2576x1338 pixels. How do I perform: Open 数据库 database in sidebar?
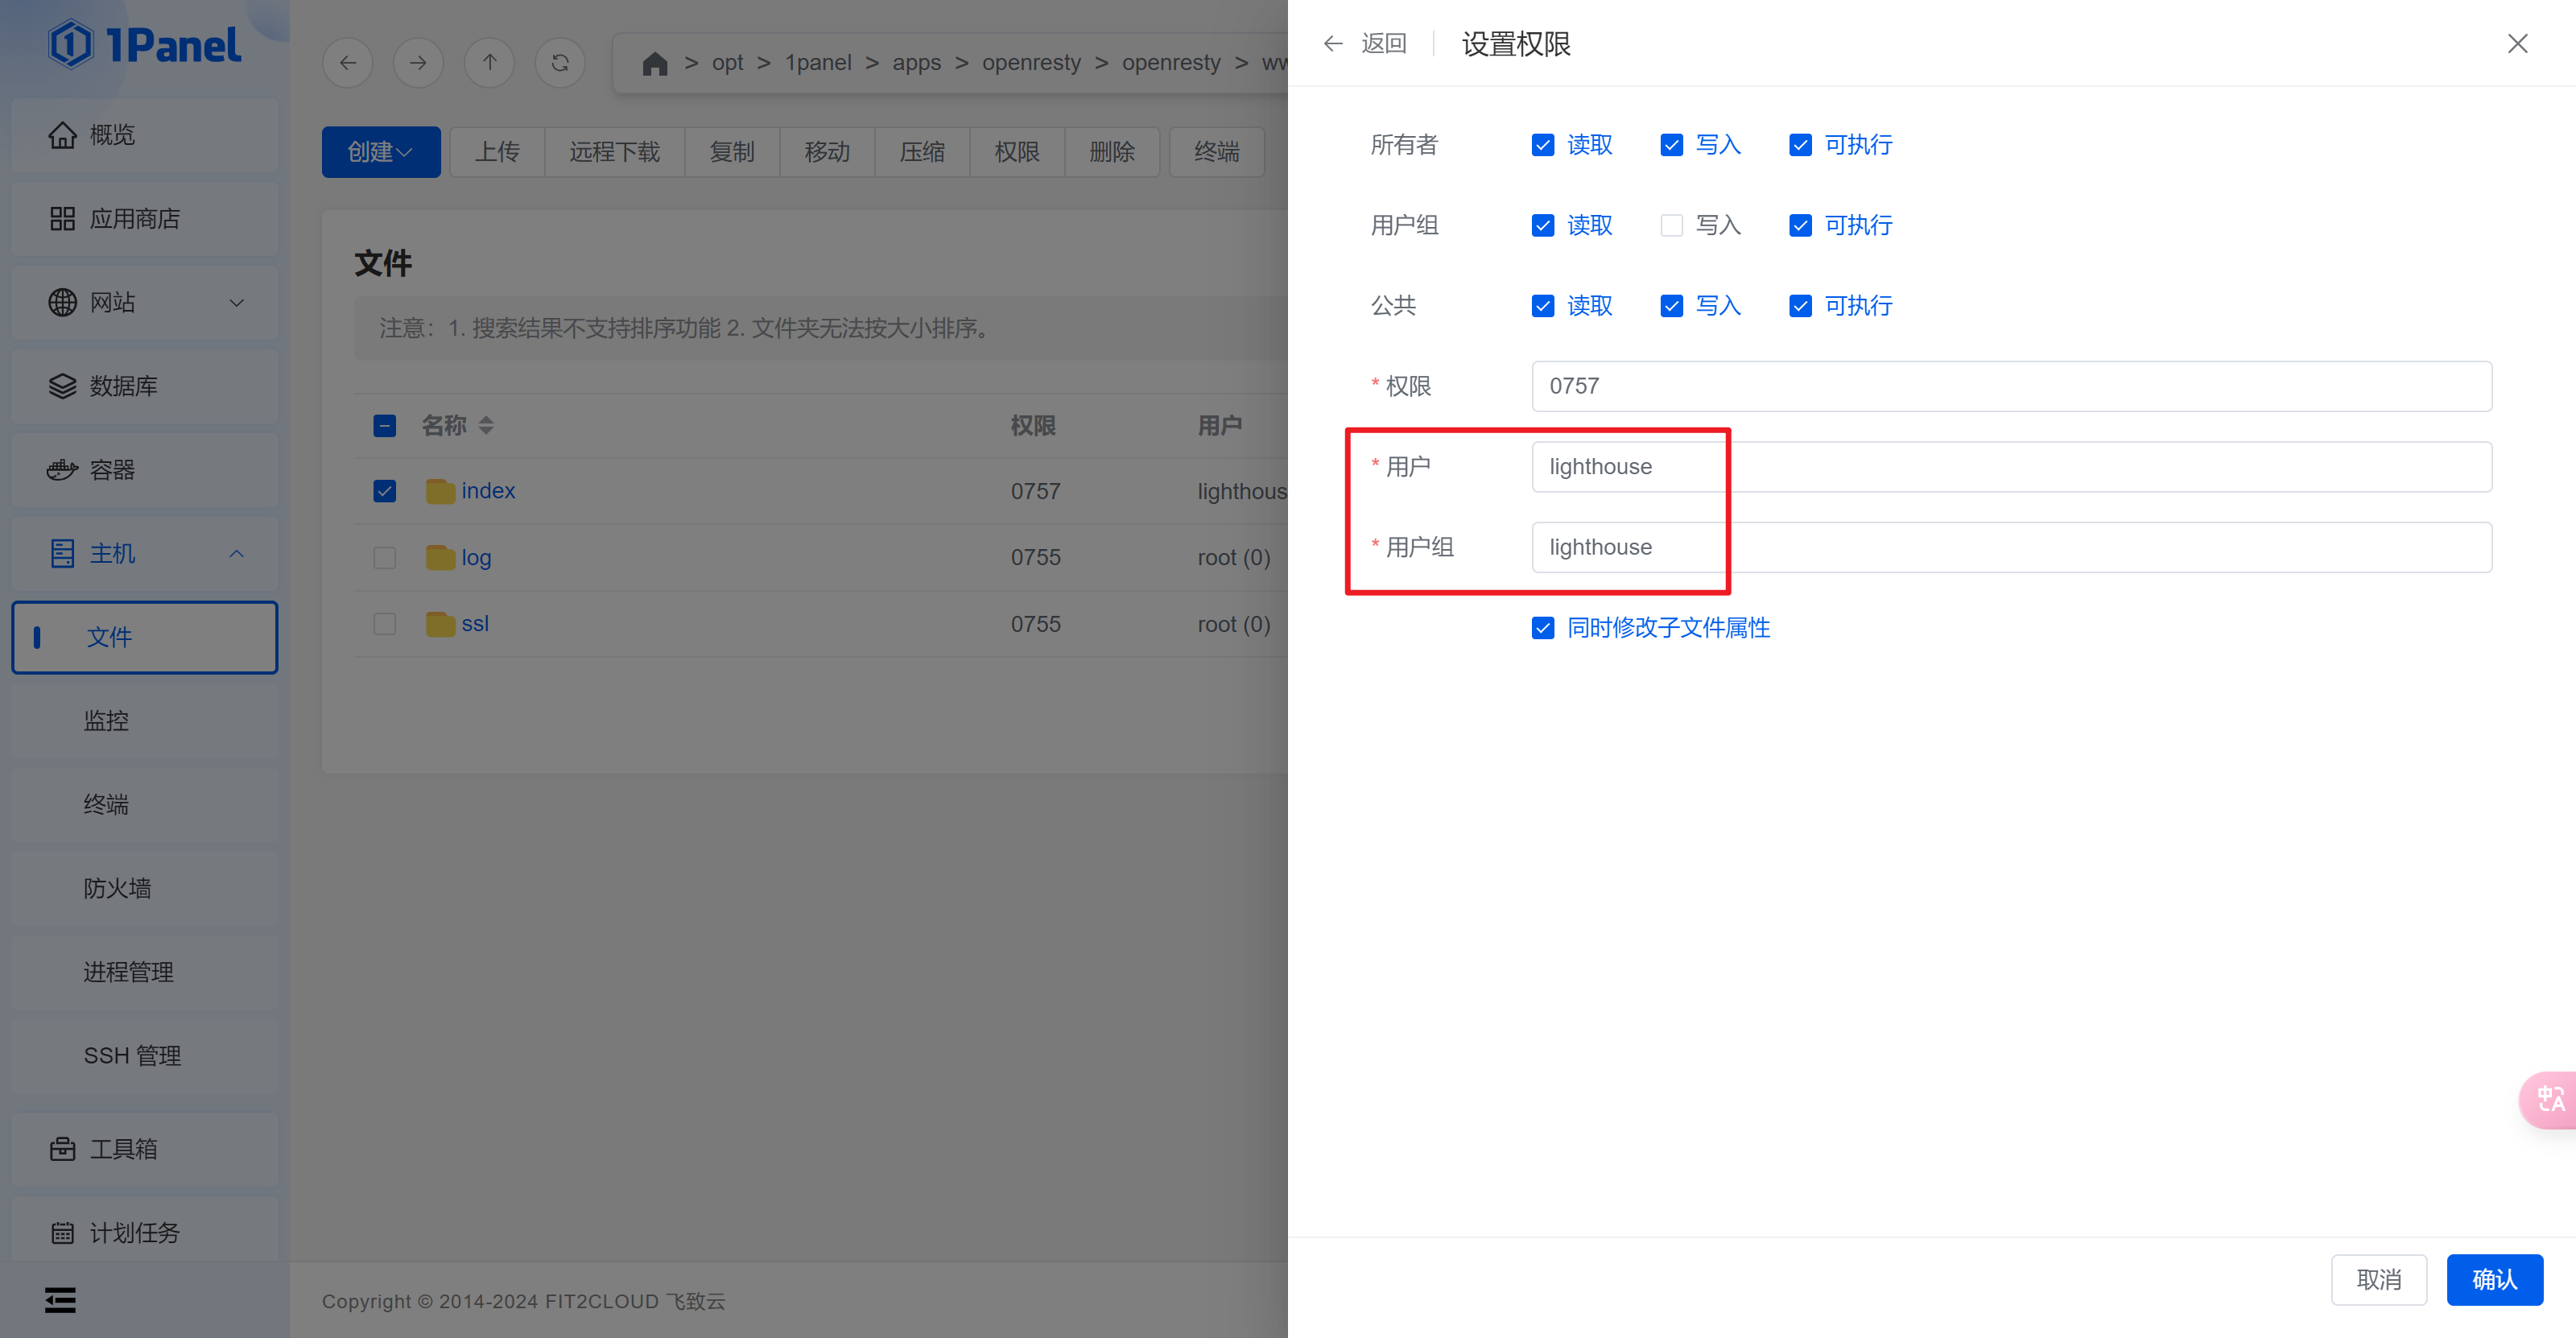pyautogui.click(x=145, y=386)
